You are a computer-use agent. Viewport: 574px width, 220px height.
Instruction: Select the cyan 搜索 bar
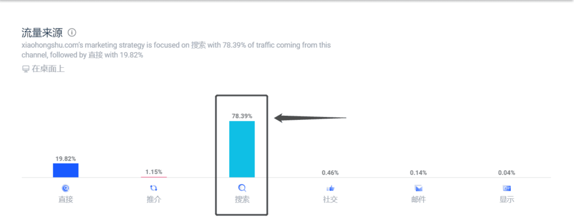(x=242, y=149)
